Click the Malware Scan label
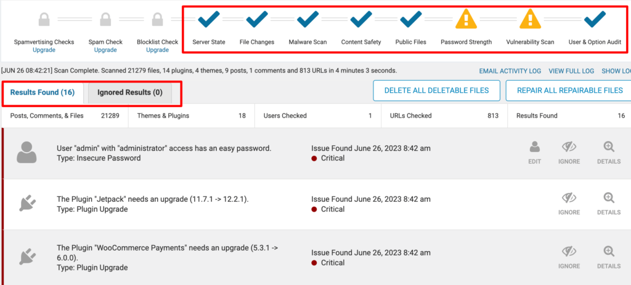The image size is (631, 285). click(308, 42)
